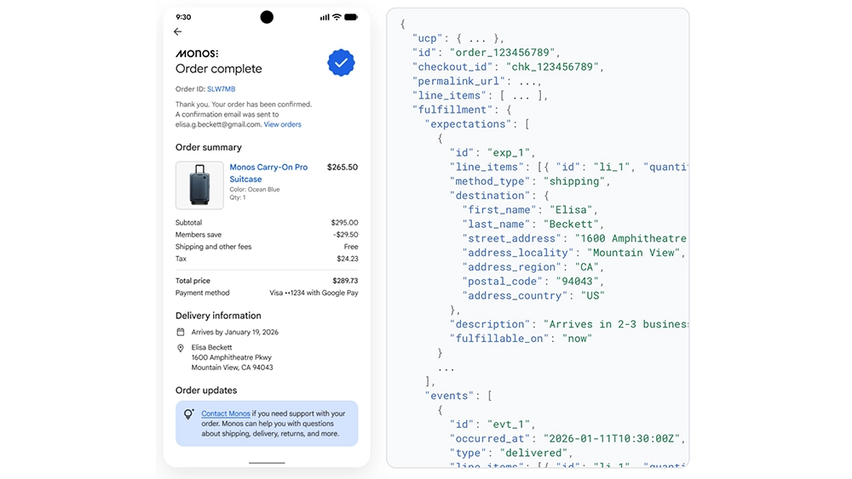
Task: Tap the home indicator bar at phone bottom
Action: pos(267,463)
